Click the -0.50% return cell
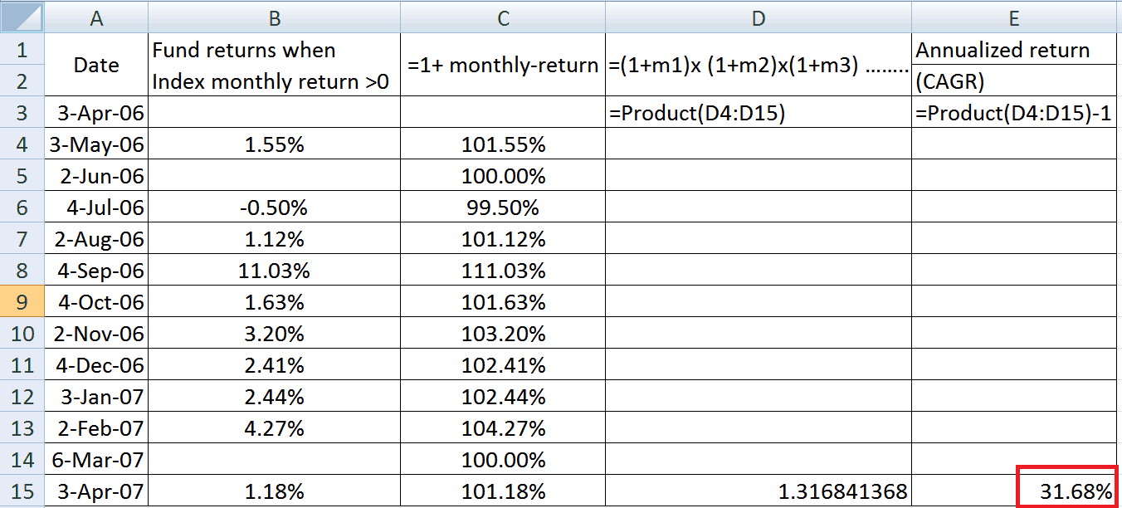This screenshot has height=508, width=1122. tap(274, 207)
